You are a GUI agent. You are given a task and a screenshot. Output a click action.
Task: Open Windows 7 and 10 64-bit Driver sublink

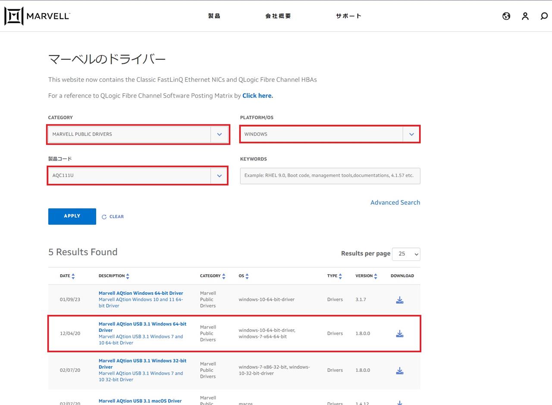coord(141,340)
